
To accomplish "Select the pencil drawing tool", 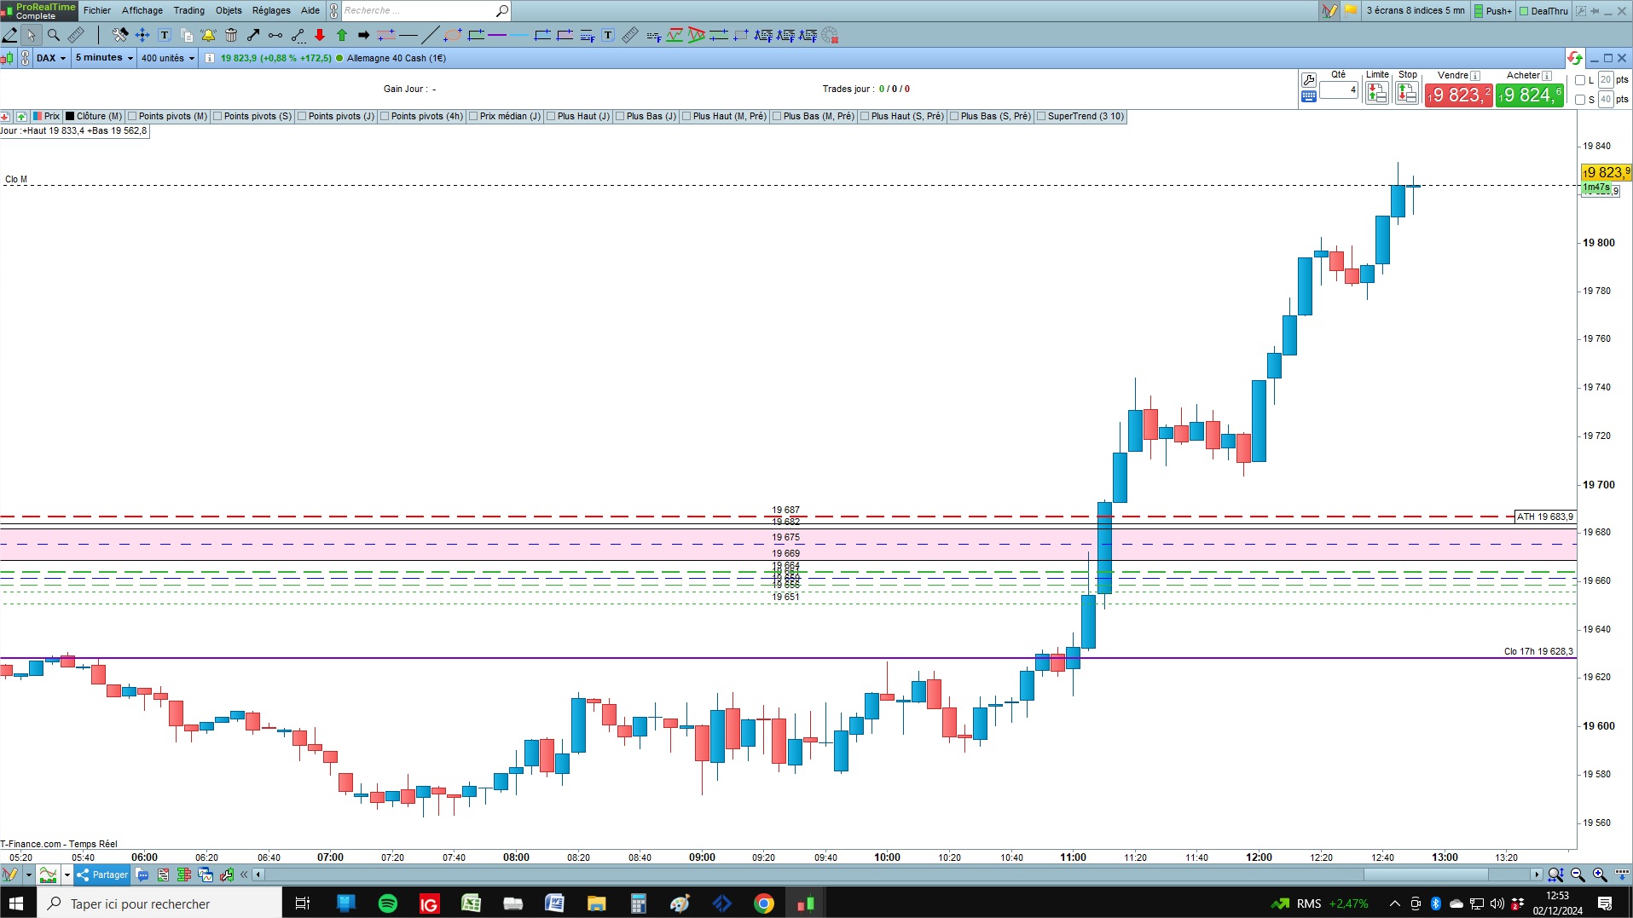I will pyautogui.click(x=10, y=35).
